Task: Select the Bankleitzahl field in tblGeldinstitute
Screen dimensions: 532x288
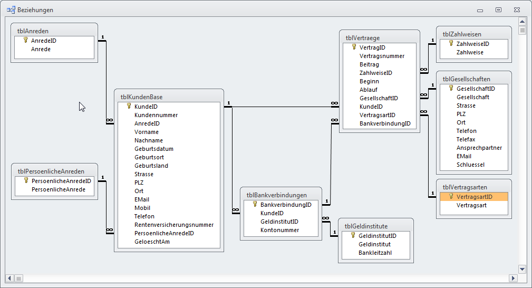Action: 375,253
